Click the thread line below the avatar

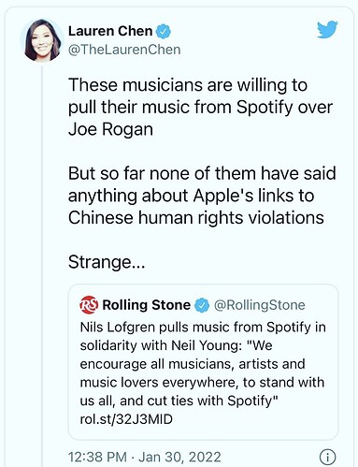click(42, 266)
